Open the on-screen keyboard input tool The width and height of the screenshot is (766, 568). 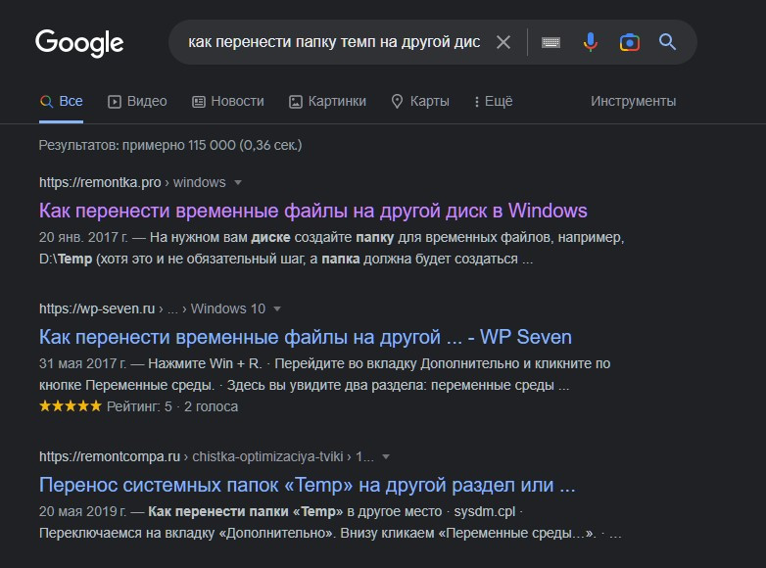pyautogui.click(x=551, y=42)
